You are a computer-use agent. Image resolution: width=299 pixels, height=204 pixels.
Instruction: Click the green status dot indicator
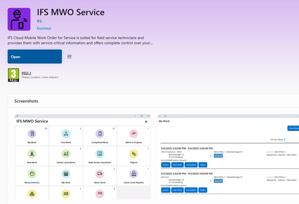pos(146,122)
